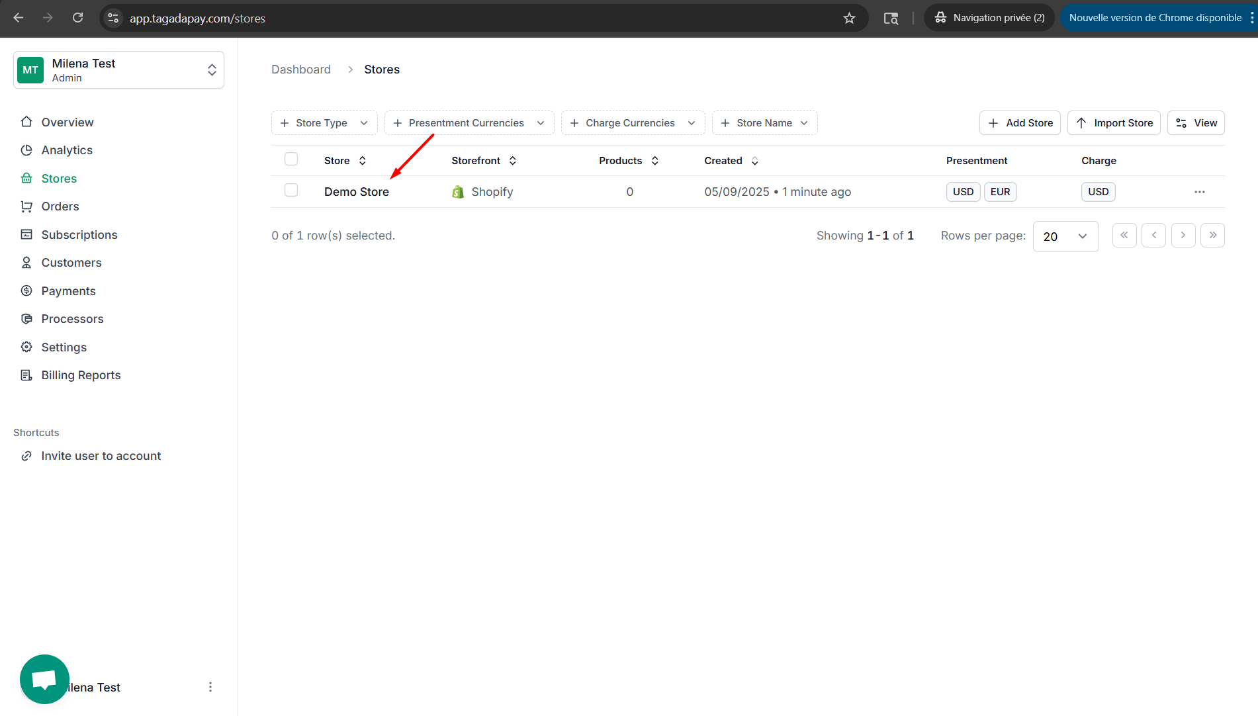Viewport: 1258px width, 716px height.
Task: Open the Store Type filter dropdown
Action: pyautogui.click(x=324, y=123)
